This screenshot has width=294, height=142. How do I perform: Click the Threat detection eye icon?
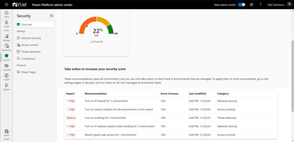coord(18,52)
